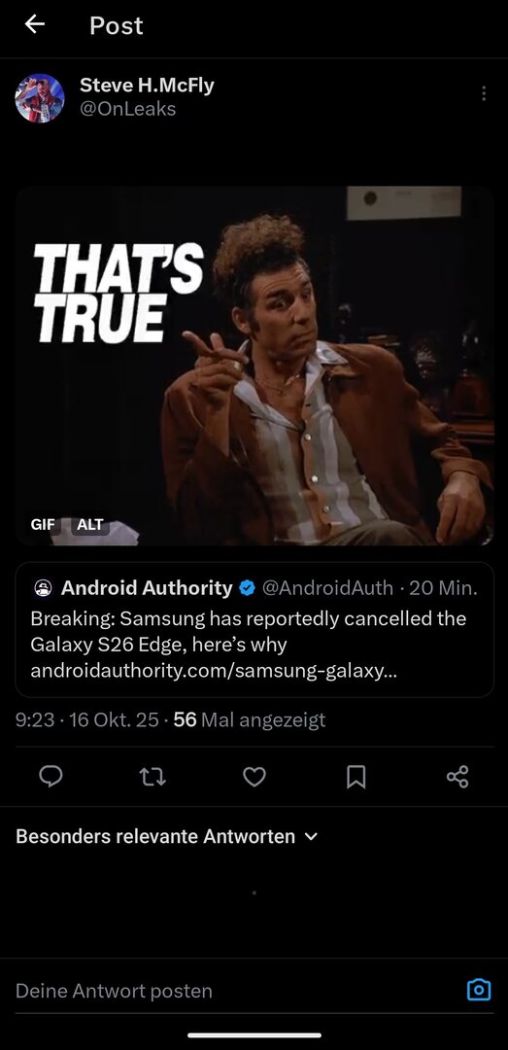Open the androidauthority.com article link

214,670
